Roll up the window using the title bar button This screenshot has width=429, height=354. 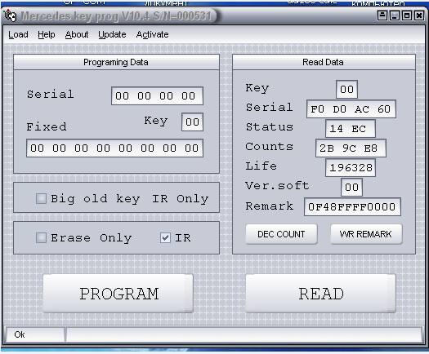coord(382,15)
